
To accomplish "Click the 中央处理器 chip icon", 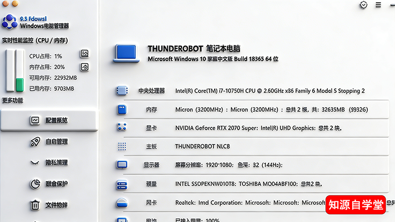I will click(x=122, y=91).
